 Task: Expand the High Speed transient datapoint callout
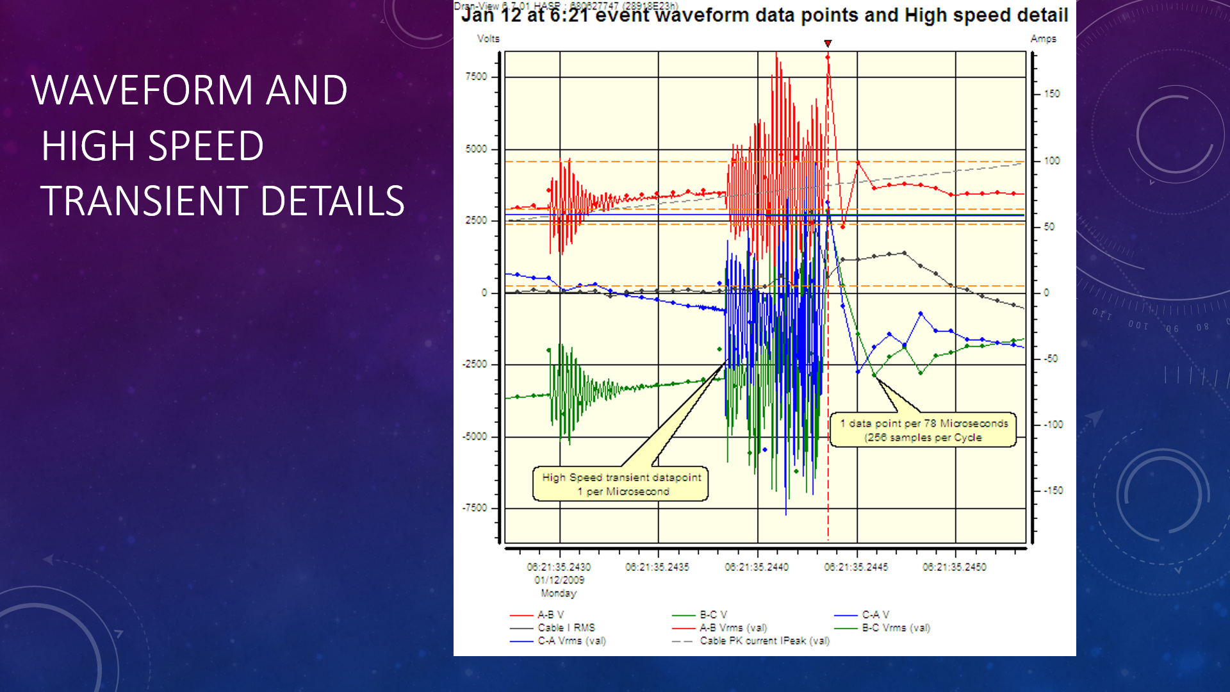(x=621, y=484)
